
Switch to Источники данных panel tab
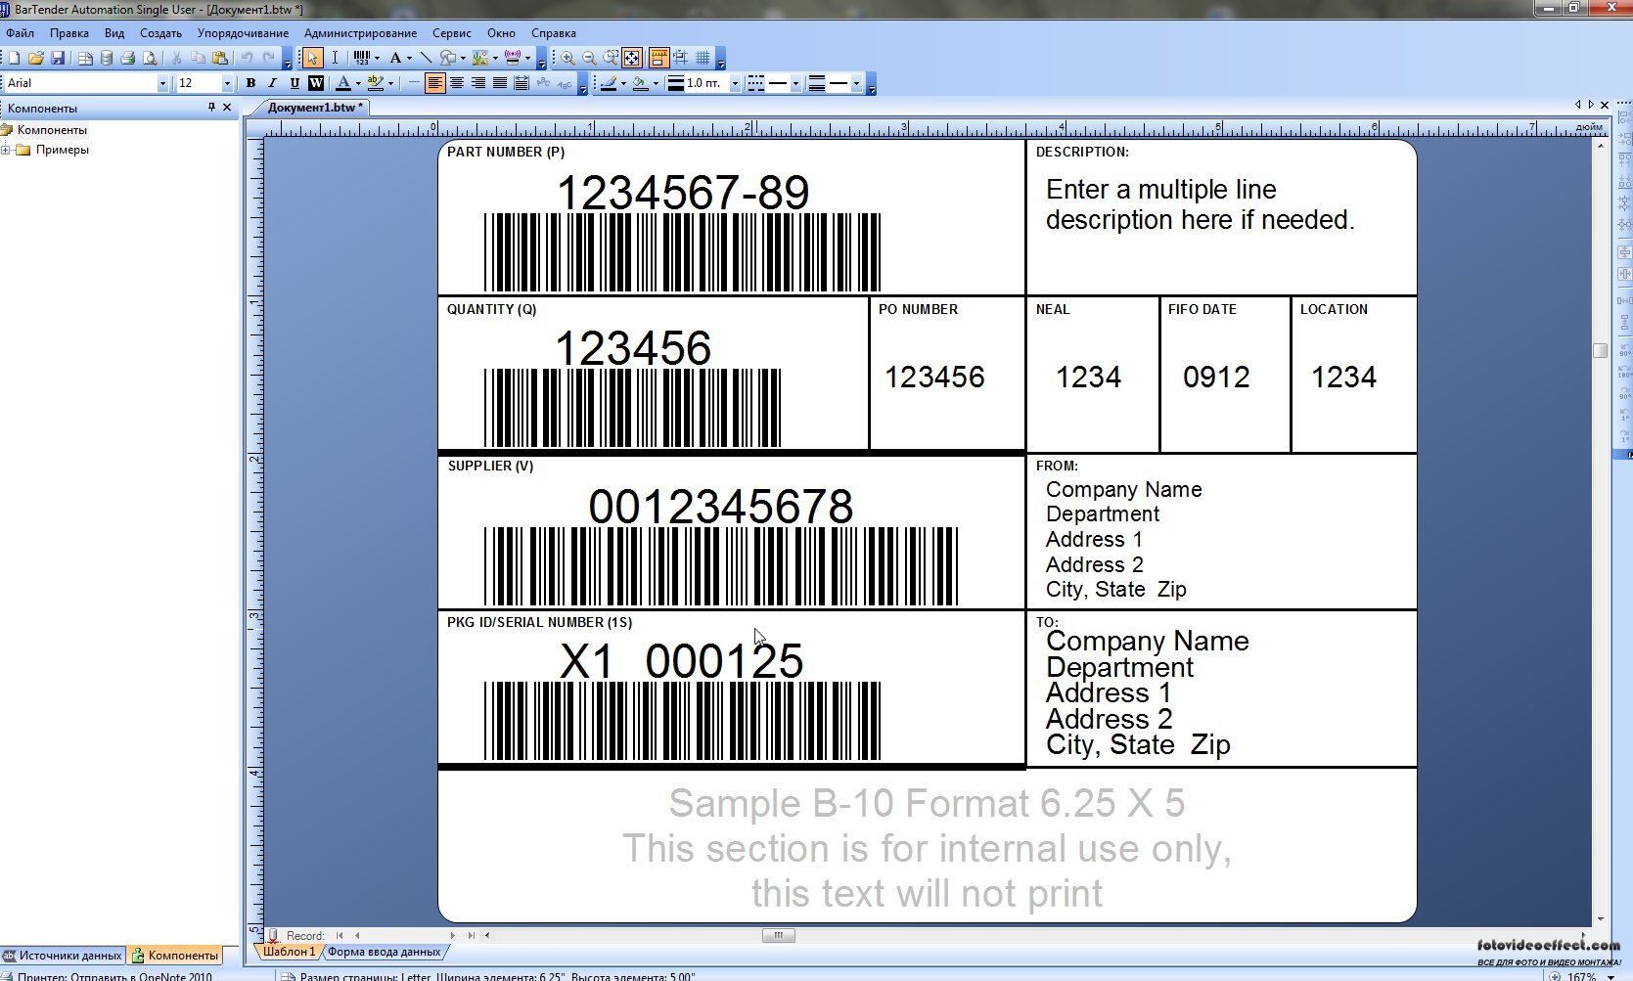(63, 956)
